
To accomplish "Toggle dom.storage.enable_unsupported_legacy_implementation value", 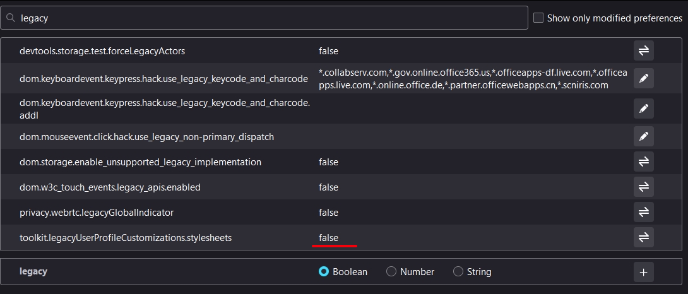I will pos(643,162).
